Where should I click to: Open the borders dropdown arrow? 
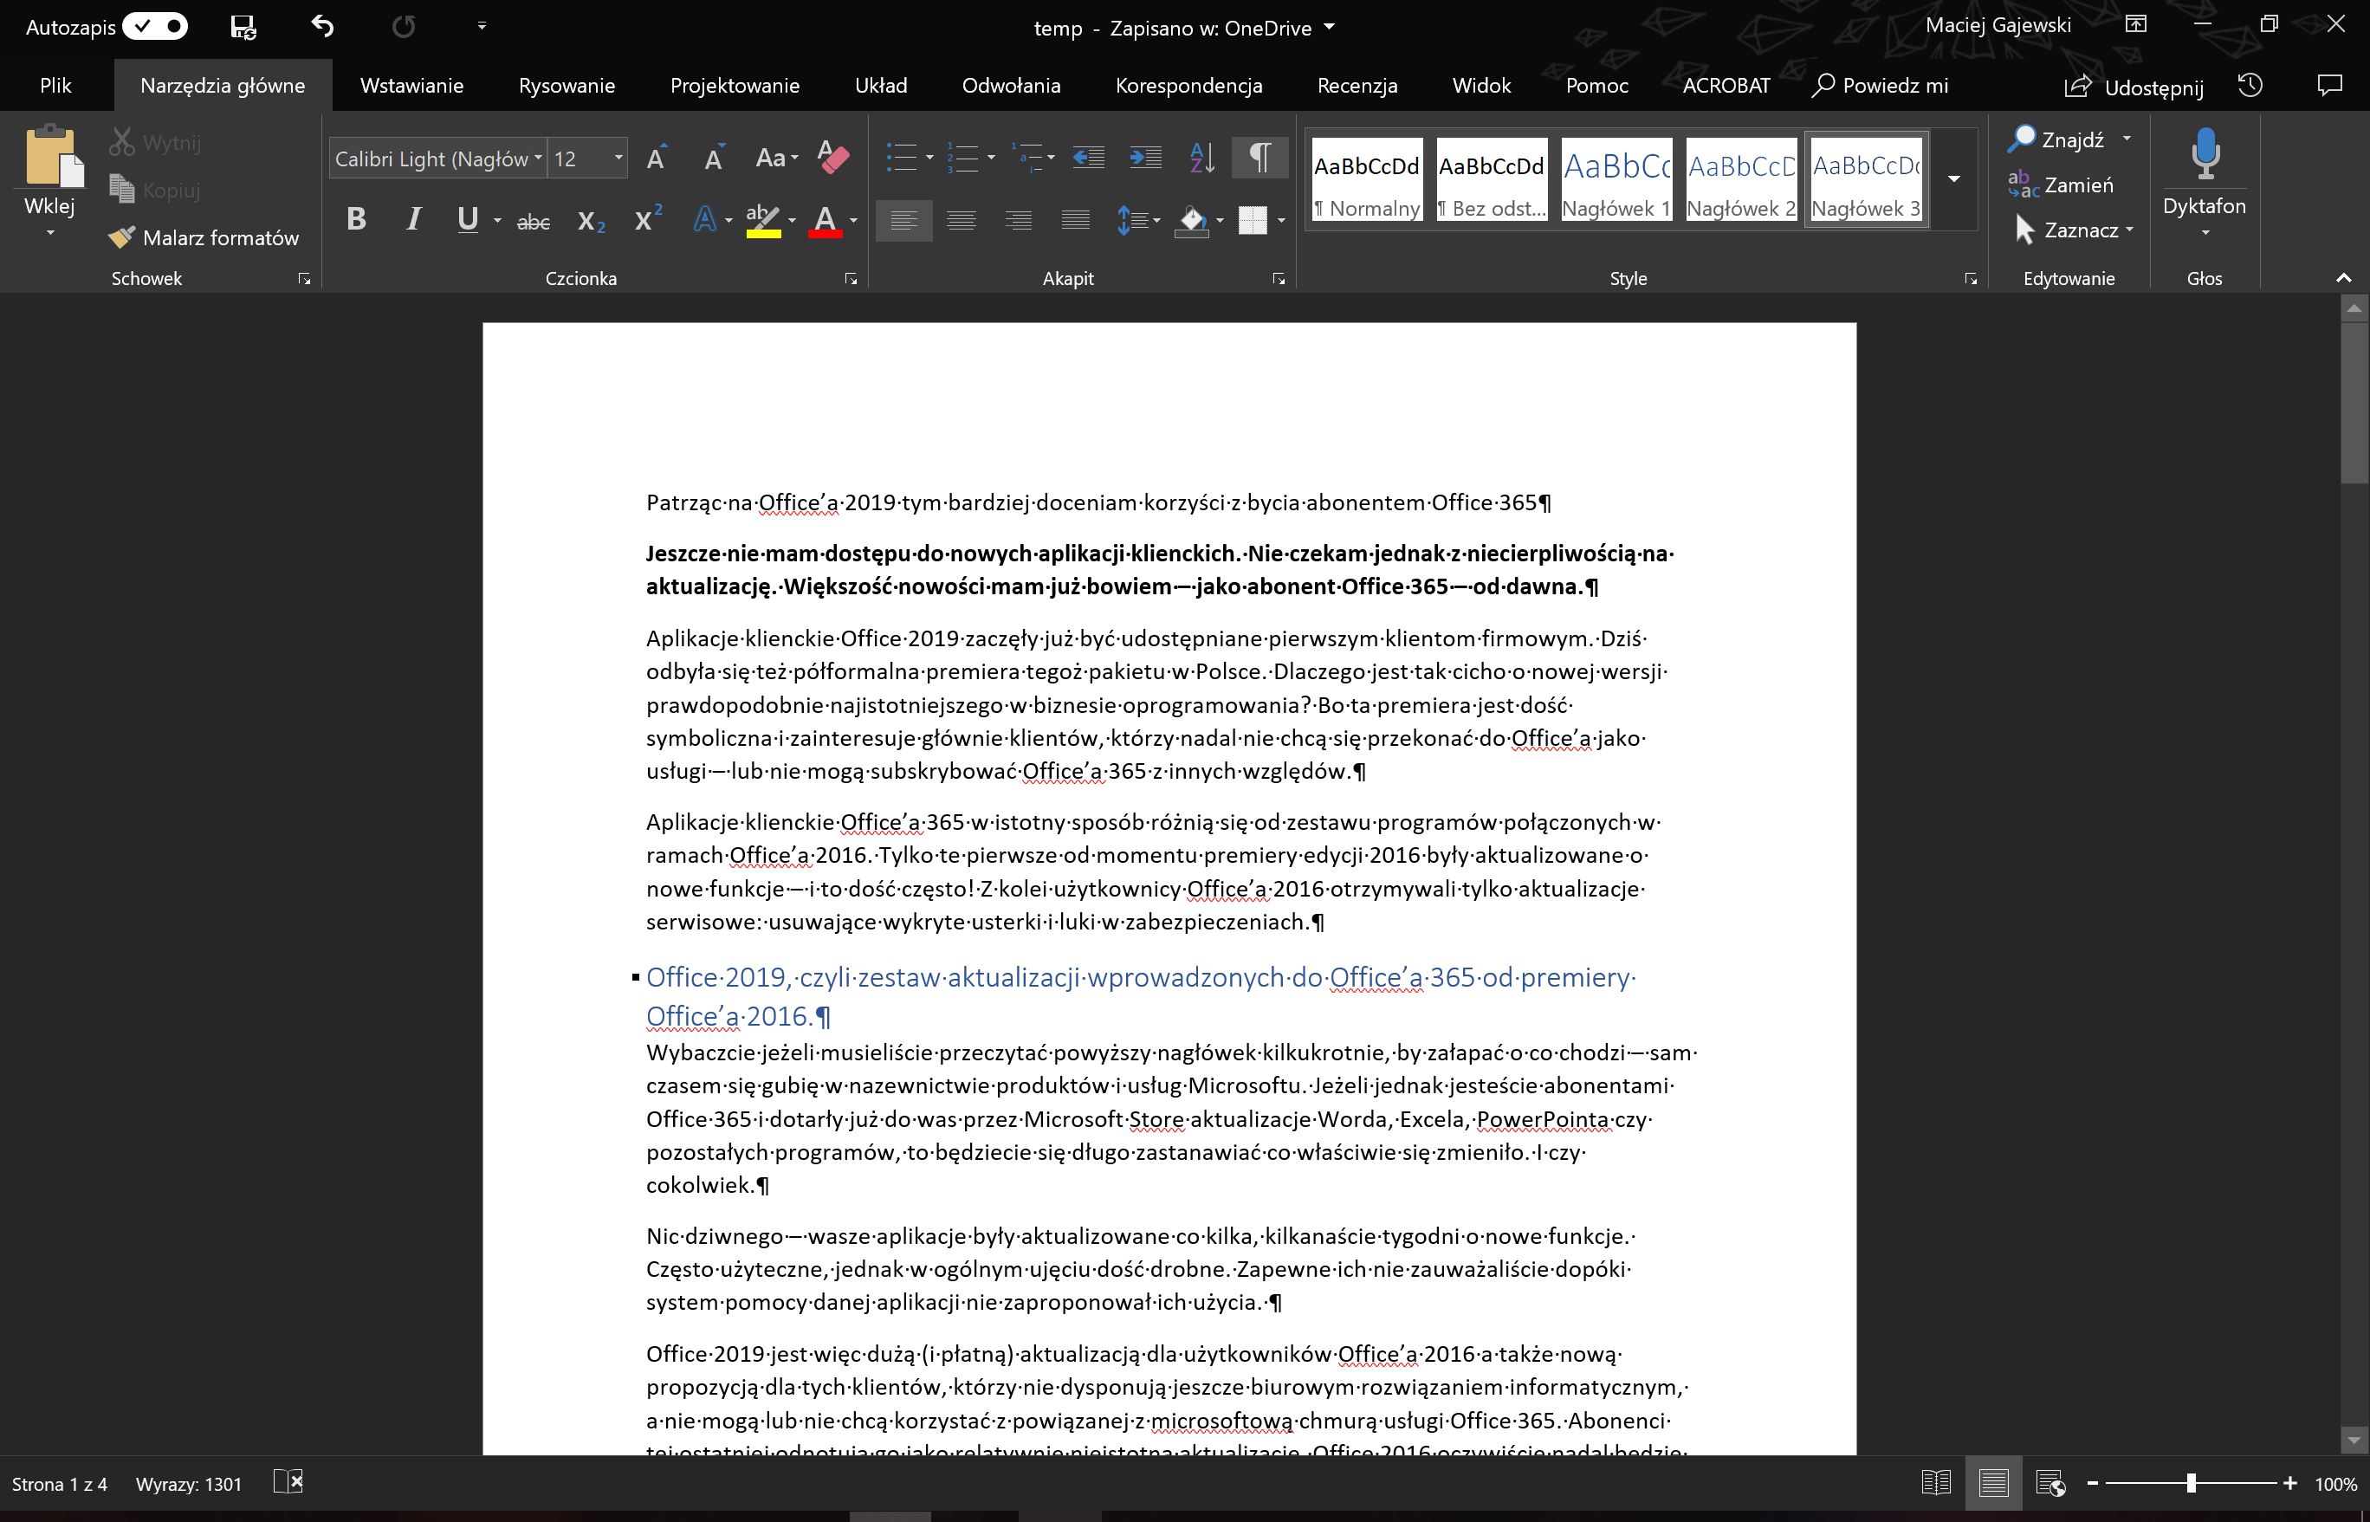pyautogui.click(x=1282, y=220)
